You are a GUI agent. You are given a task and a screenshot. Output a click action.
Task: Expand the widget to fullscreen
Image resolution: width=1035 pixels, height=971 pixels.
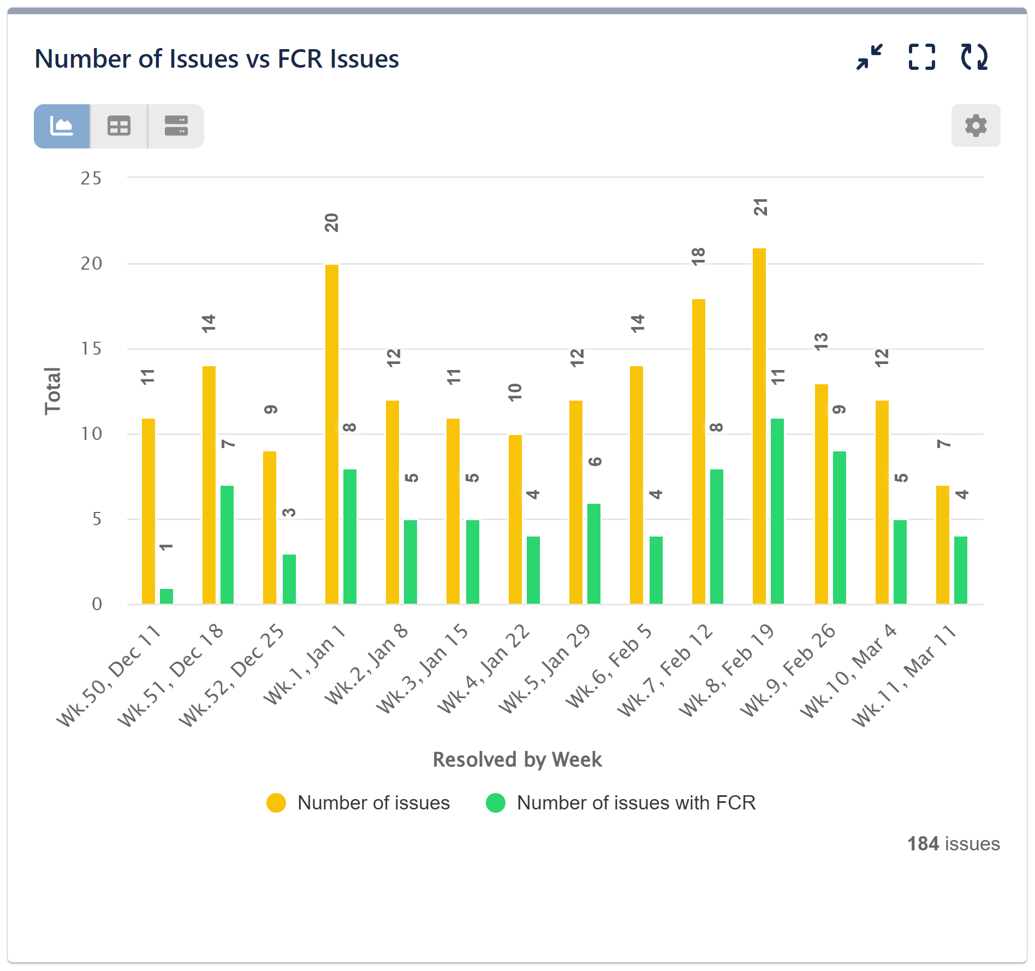click(922, 57)
